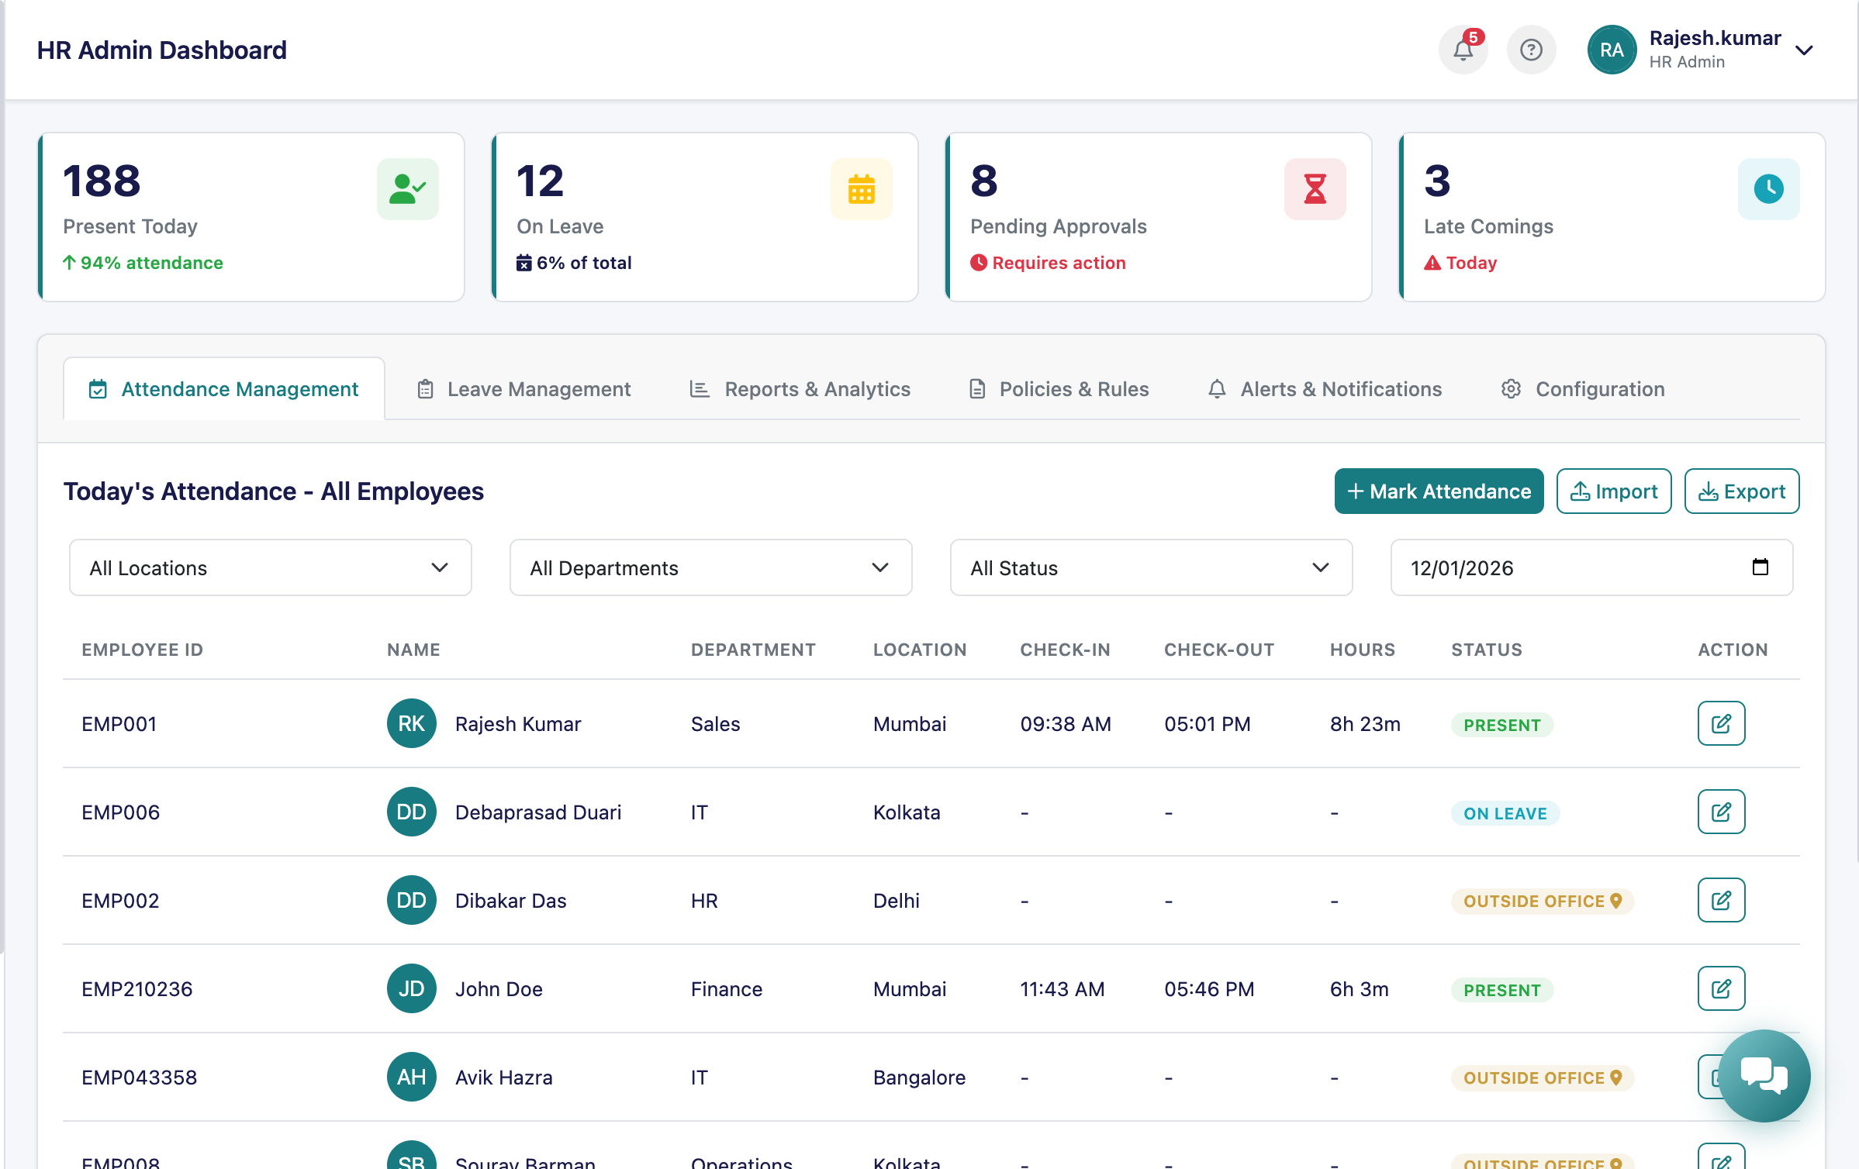Viewport: 1859px width, 1169px height.
Task: Click the clock icon on Late Comings card
Action: (1768, 188)
